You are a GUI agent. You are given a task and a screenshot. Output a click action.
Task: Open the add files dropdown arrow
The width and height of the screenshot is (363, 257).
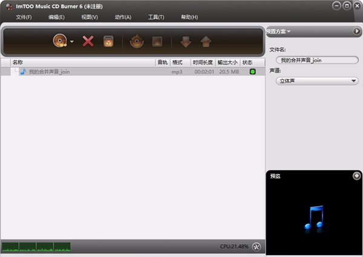(72, 42)
